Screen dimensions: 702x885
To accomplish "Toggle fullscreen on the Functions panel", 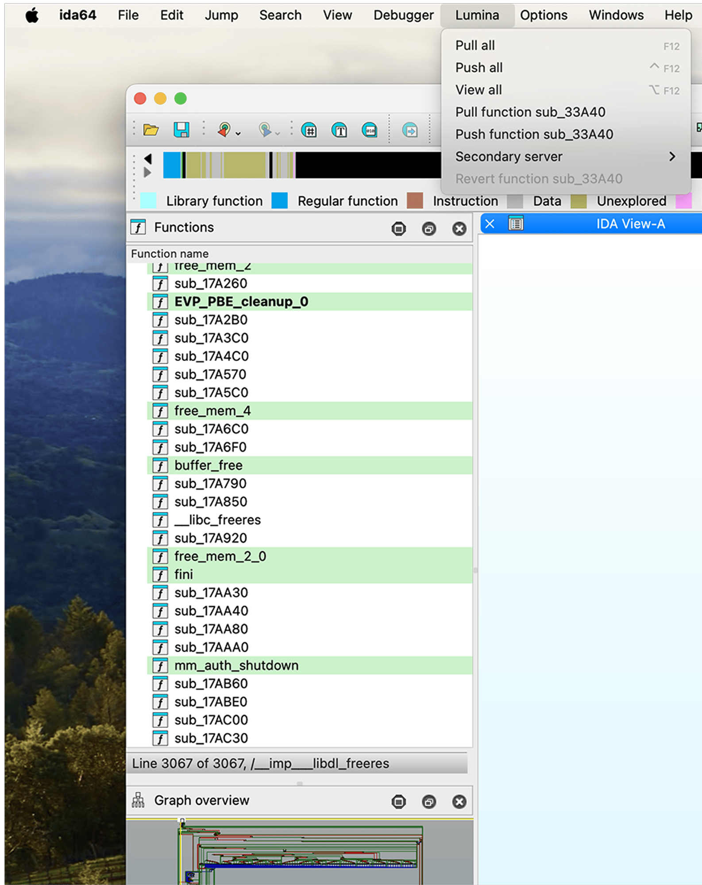I will click(x=399, y=229).
